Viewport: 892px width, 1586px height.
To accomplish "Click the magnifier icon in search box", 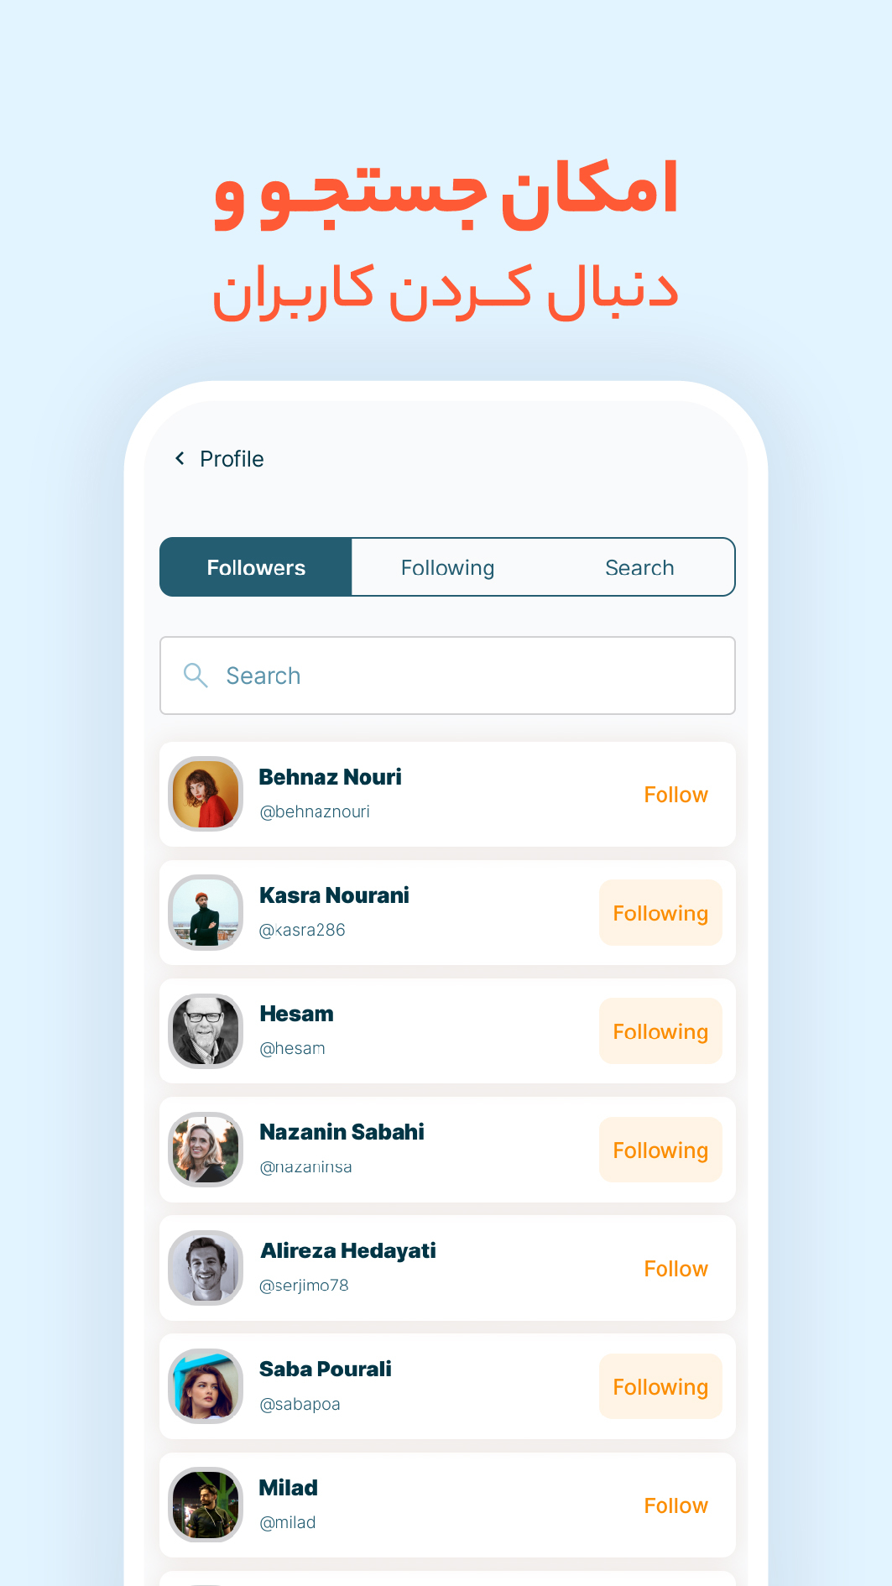I will pyautogui.click(x=196, y=676).
